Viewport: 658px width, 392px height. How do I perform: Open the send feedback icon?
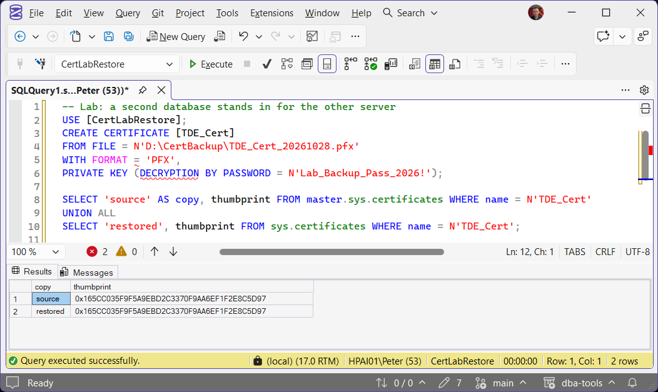point(603,36)
